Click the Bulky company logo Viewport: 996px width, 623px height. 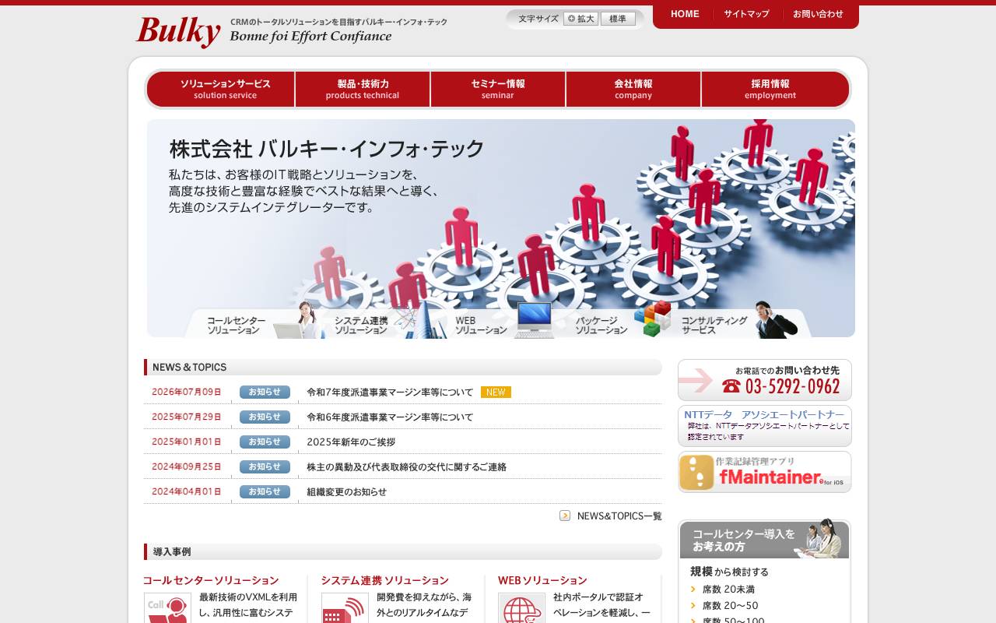click(178, 32)
